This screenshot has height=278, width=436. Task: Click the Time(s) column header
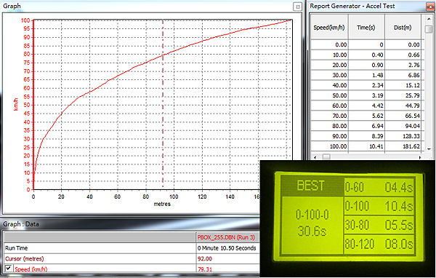point(366,28)
